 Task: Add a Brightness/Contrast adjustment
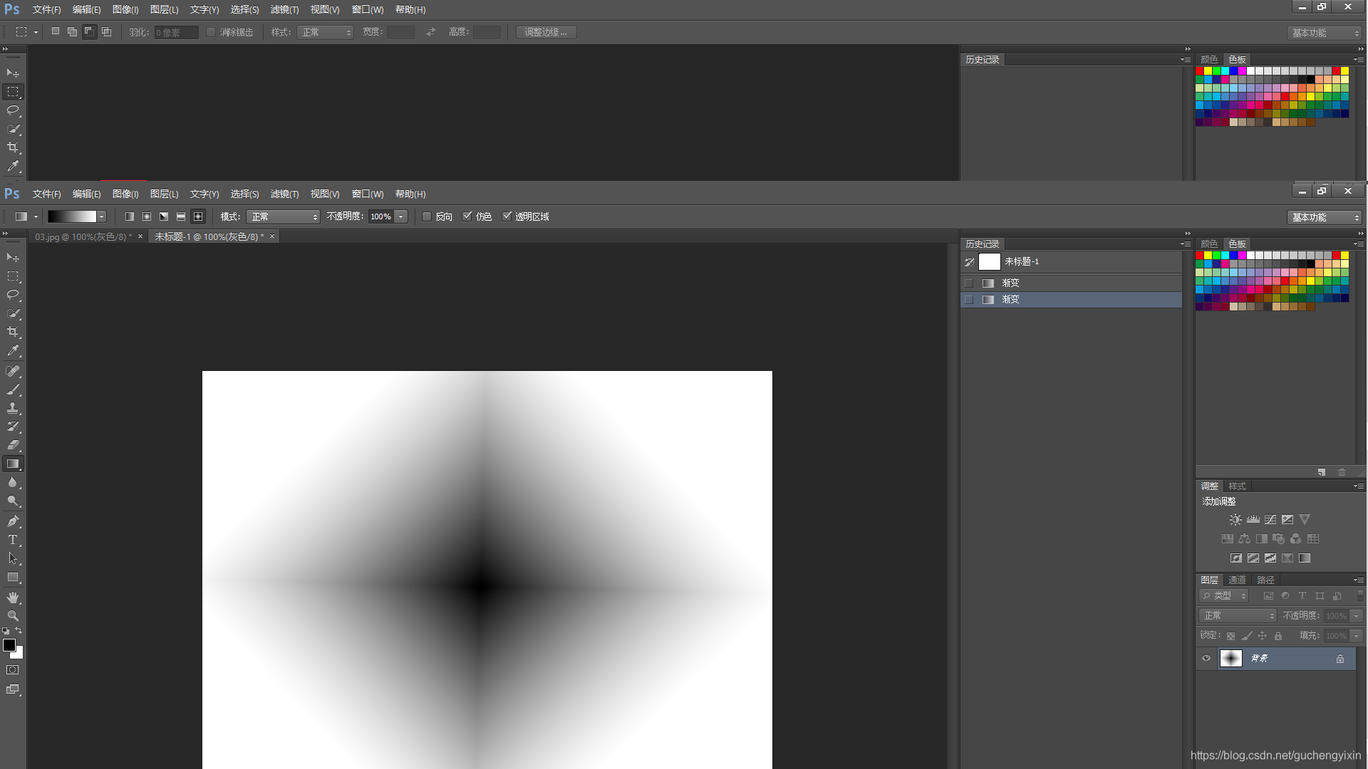click(x=1235, y=520)
